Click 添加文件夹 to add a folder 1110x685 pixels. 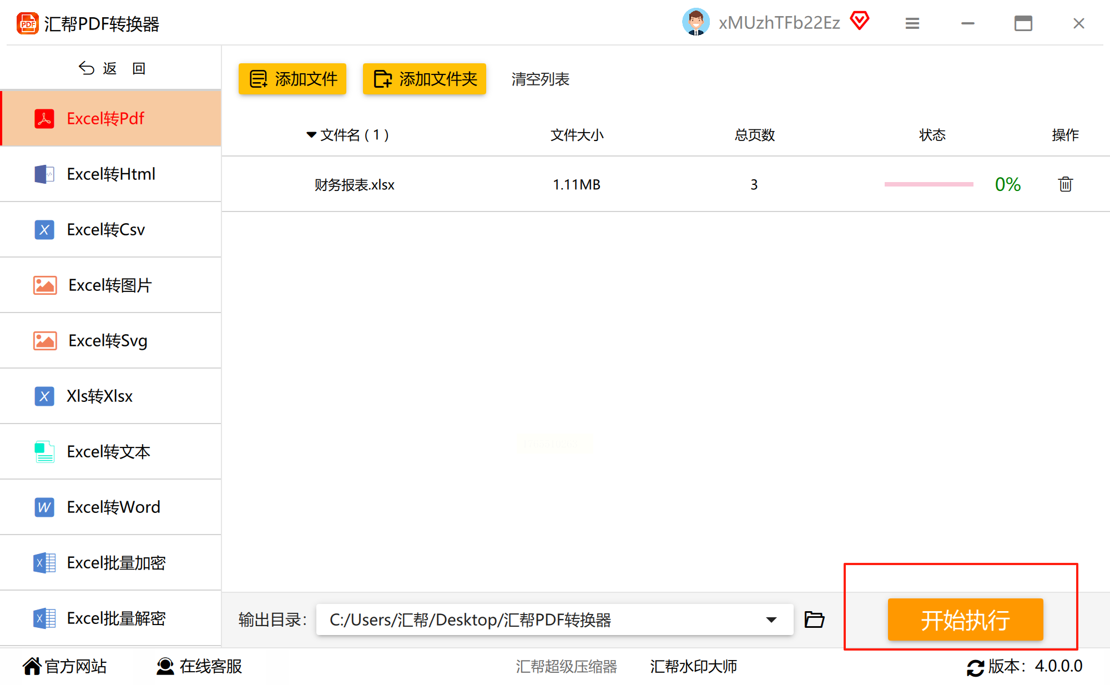[x=425, y=79]
